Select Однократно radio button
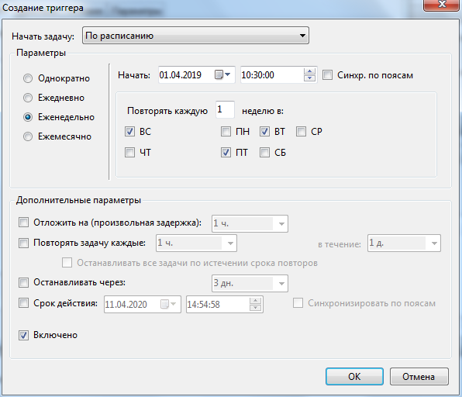This screenshot has height=397, width=462. tap(28, 78)
